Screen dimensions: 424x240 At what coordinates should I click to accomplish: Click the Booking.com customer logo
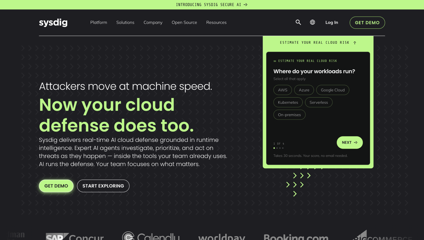[296, 237]
